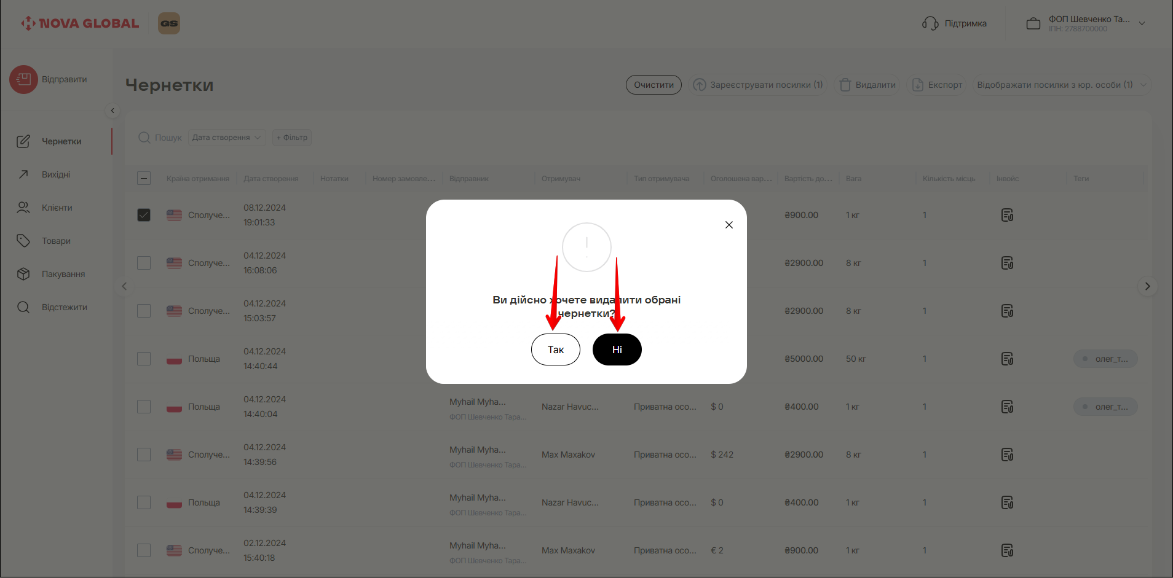Open invoice icon in ₴5000.00 row
1173x578 pixels.
[1007, 359]
